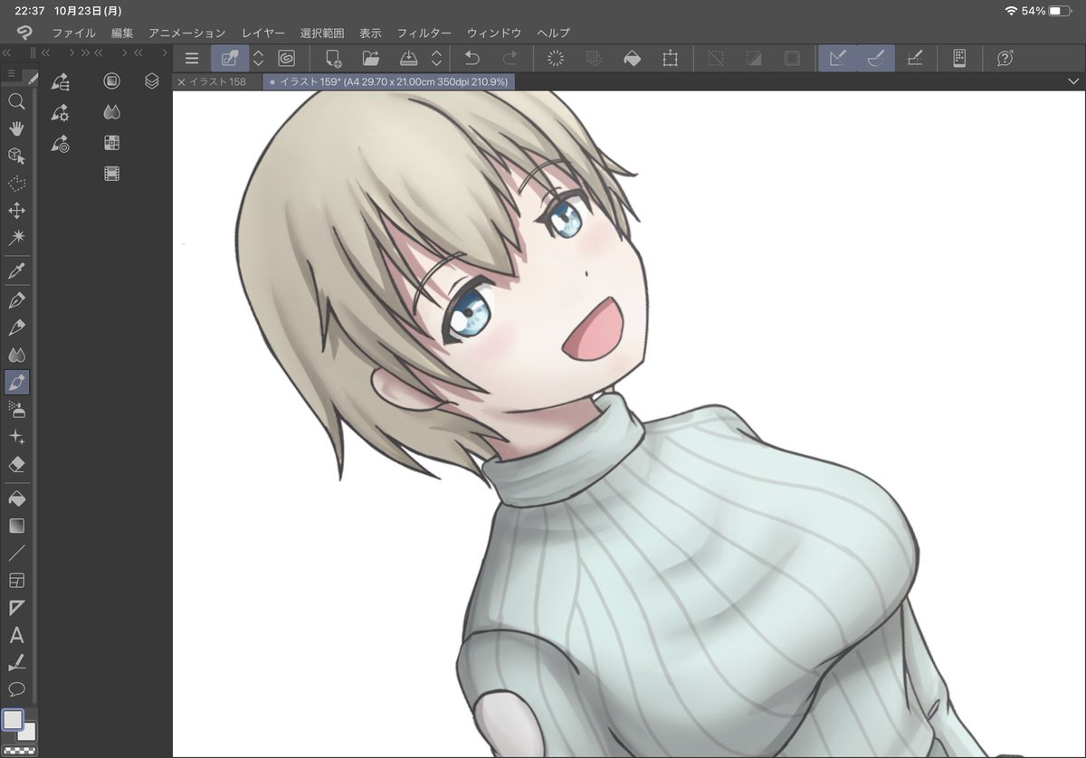
Task: Toggle Snap to Grid button
Action: click(x=914, y=59)
